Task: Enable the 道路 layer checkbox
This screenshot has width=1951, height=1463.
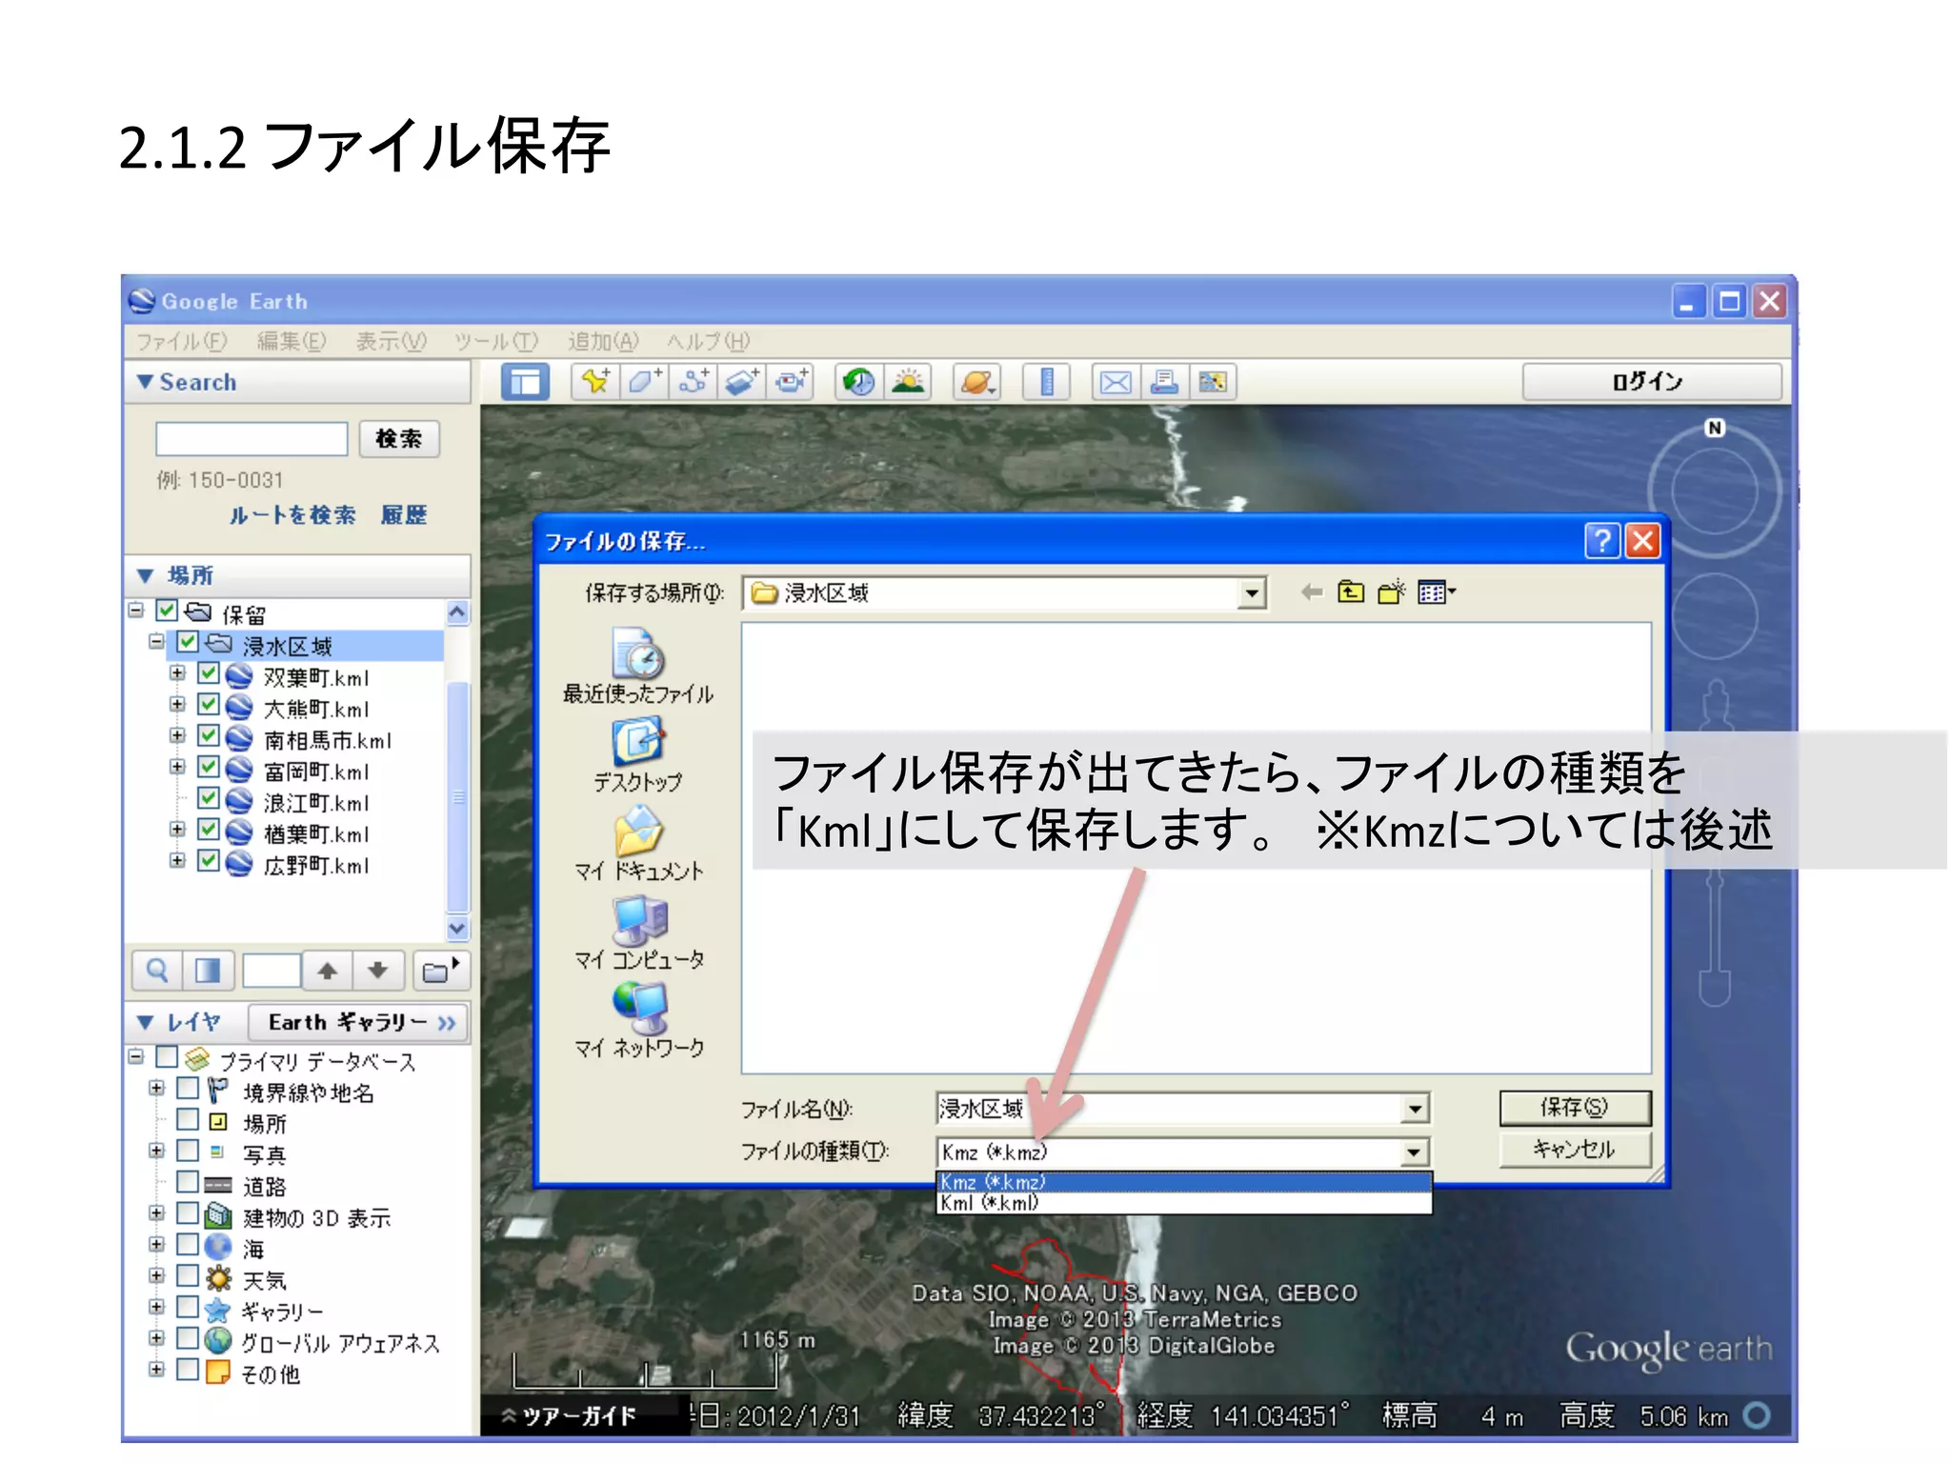Action: point(189,1182)
